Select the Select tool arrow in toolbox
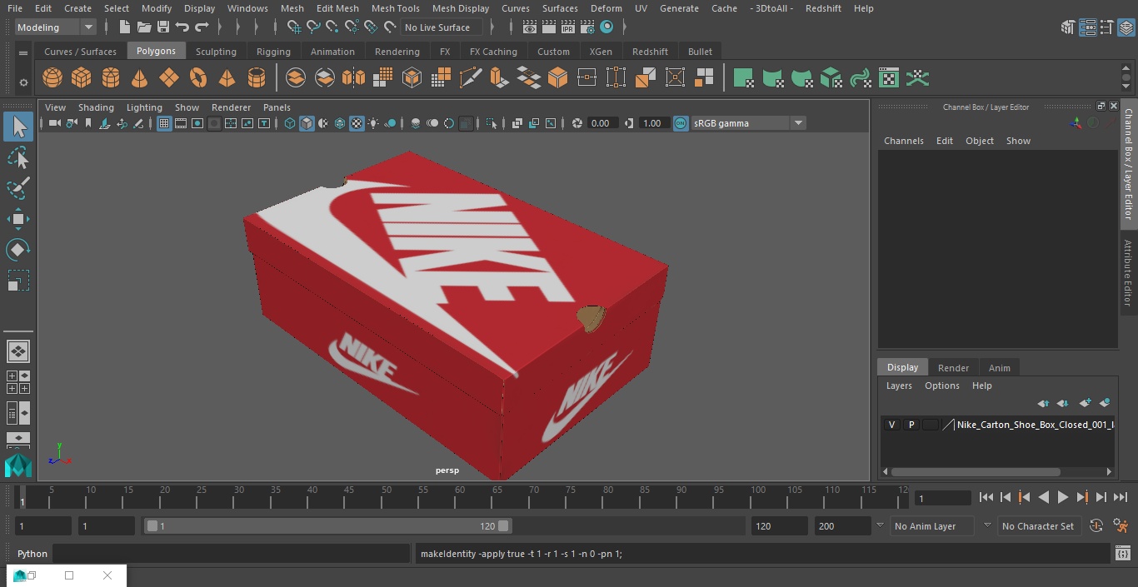Screen dimensions: 1138x587 tap(18, 127)
